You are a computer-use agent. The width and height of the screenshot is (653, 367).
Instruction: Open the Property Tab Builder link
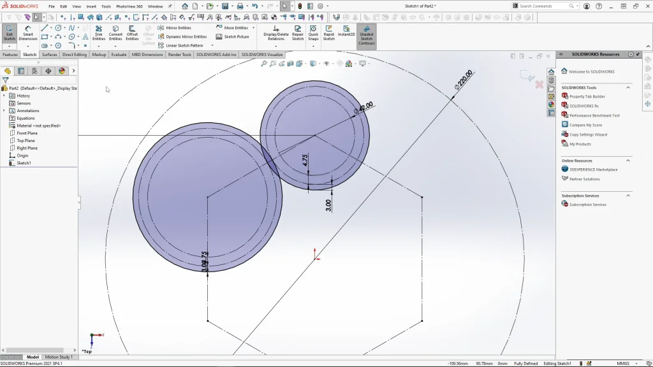click(587, 97)
